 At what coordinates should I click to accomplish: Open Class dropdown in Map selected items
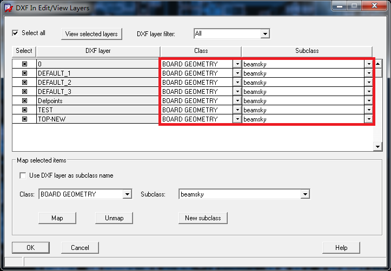127,194
